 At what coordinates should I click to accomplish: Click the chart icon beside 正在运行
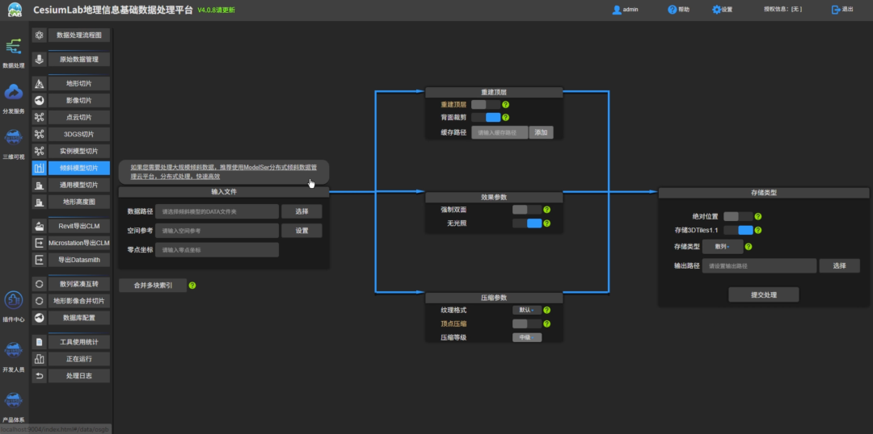[x=39, y=359]
